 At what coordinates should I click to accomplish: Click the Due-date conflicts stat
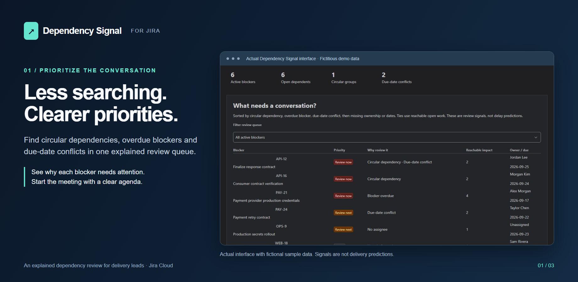point(396,78)
